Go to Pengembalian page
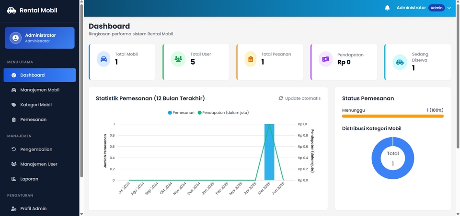Screen dimensions: 460x216 pyautogui.click(x=40, y=149)
